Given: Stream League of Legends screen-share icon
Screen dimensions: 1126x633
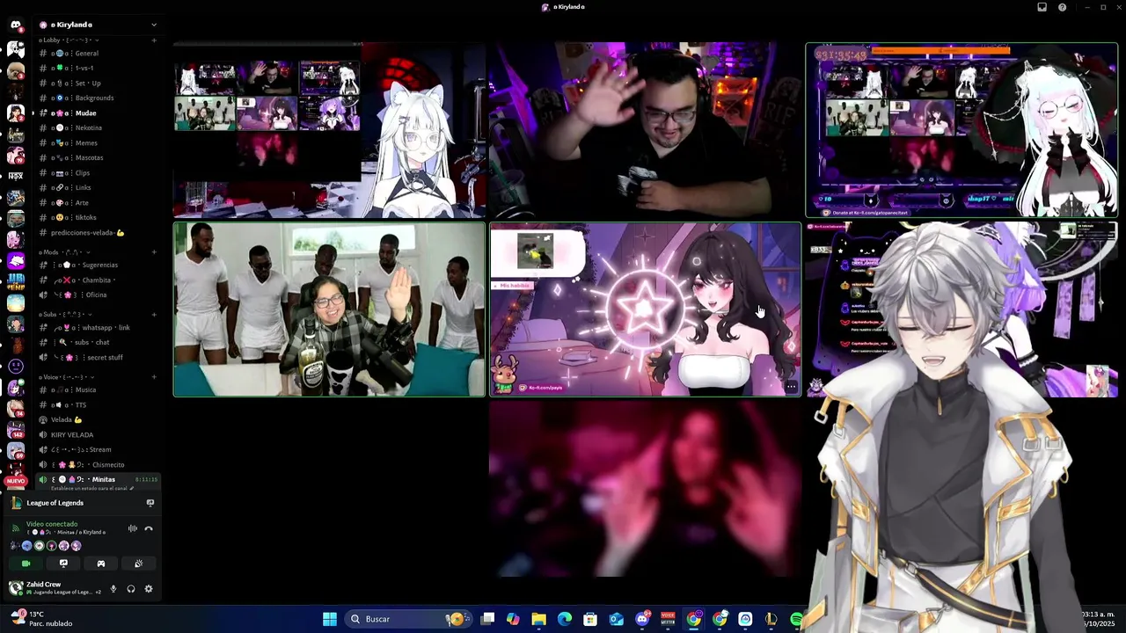Looking at the screenshot, I should coord(150,503).
